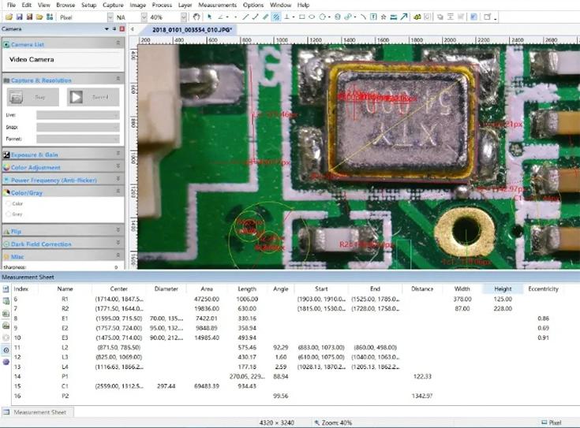The height and width of the screenshot is (428, 580).
Task: Click the arrow pointer select tool
Action: click(209, 17)
